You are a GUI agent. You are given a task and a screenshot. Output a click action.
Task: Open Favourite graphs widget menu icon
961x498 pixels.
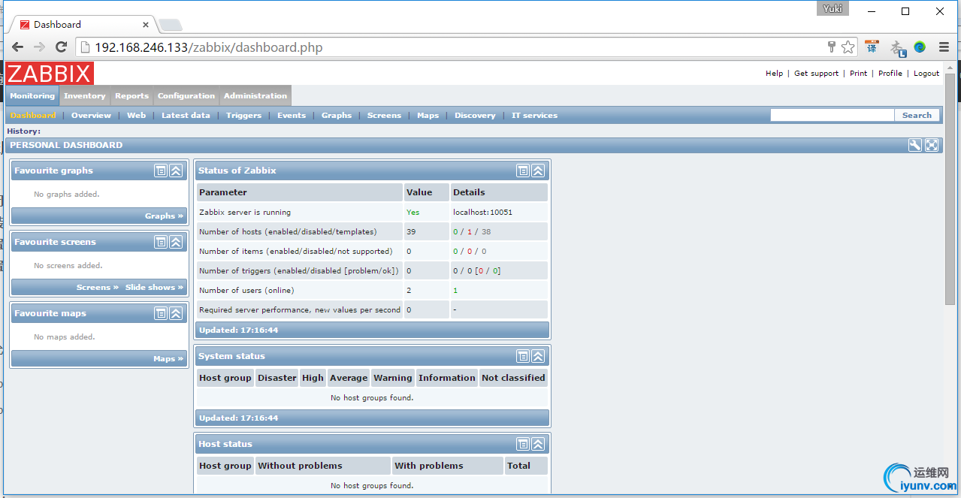[161, 171]
